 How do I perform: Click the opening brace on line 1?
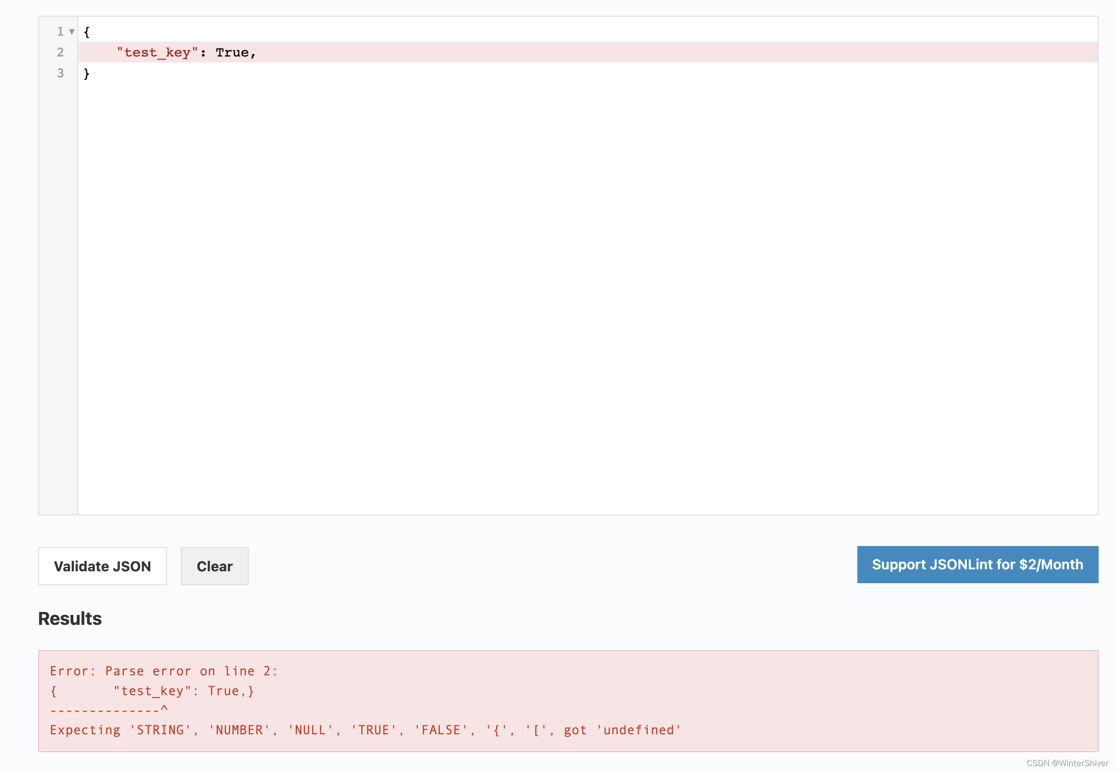tap(87, 32)
